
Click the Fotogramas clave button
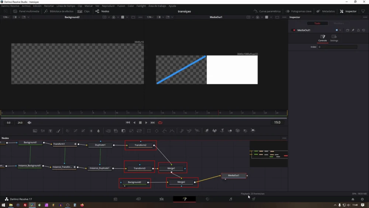[x=299, y=11]
